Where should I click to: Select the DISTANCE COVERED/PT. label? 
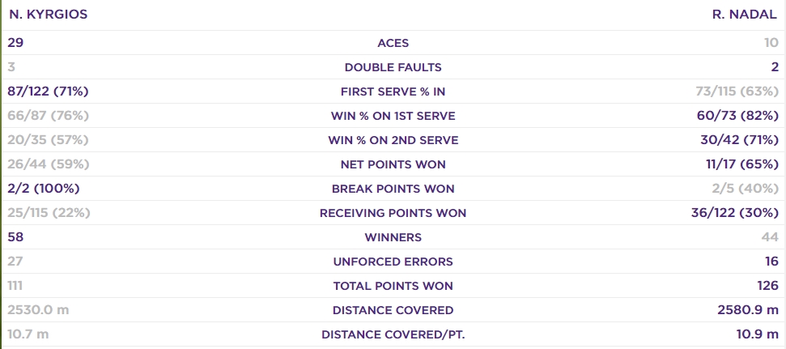tap(393, 334)
